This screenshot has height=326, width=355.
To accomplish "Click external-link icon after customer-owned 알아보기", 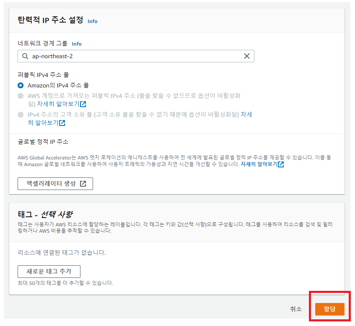I will [62, 123].
